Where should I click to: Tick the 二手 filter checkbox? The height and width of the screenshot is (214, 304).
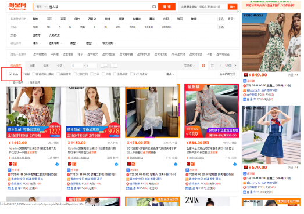(92, 74)
